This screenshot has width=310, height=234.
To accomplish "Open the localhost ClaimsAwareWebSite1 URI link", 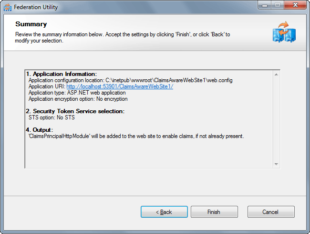I will (120, 86).
